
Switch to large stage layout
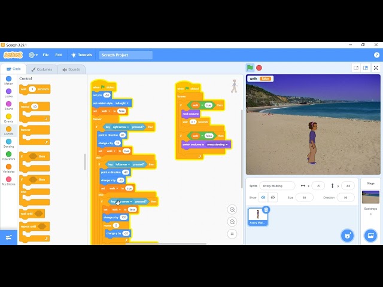[x=366, y=68]
